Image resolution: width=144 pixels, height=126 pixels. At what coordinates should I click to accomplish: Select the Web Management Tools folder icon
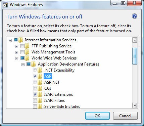pyautogui.click(x=27, y=52)
